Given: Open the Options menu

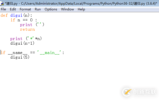Looking at the screenshot, I should (x=51, y=9).
